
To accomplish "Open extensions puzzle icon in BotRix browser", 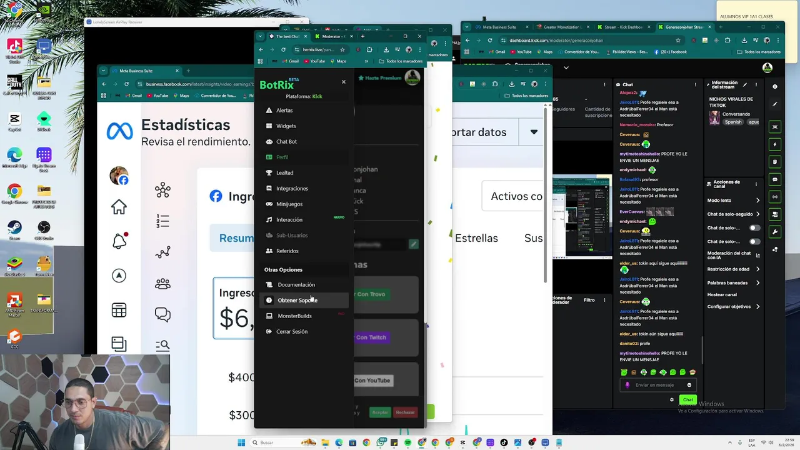I will click(x=369, y=49).
